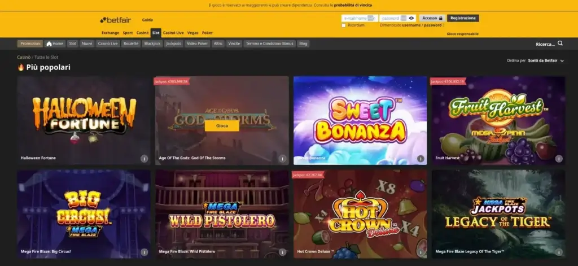
Task: Open the Hot Crown Deluxe game thumbnail
Action: 360,214
